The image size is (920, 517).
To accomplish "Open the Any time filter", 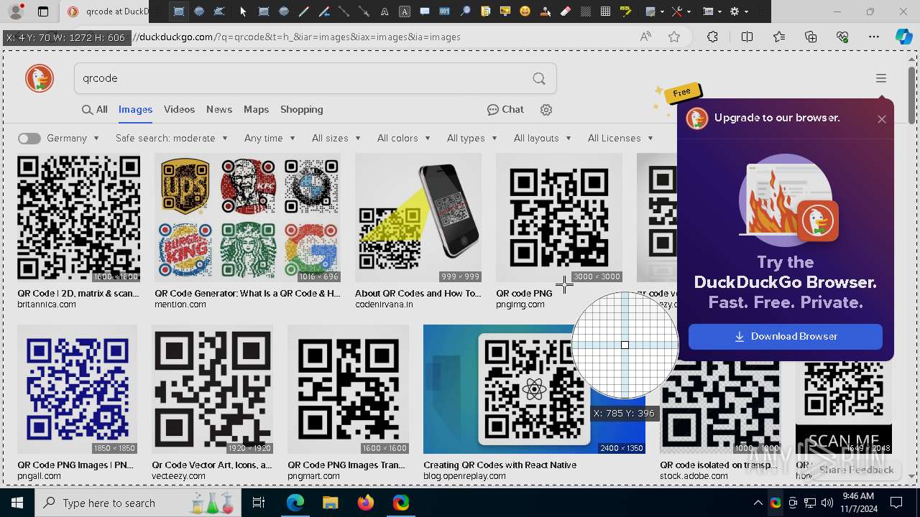I will click(x=270, y=139).
